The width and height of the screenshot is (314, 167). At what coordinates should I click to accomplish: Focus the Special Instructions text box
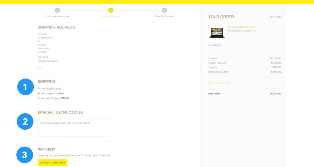[x=73, y=128]
